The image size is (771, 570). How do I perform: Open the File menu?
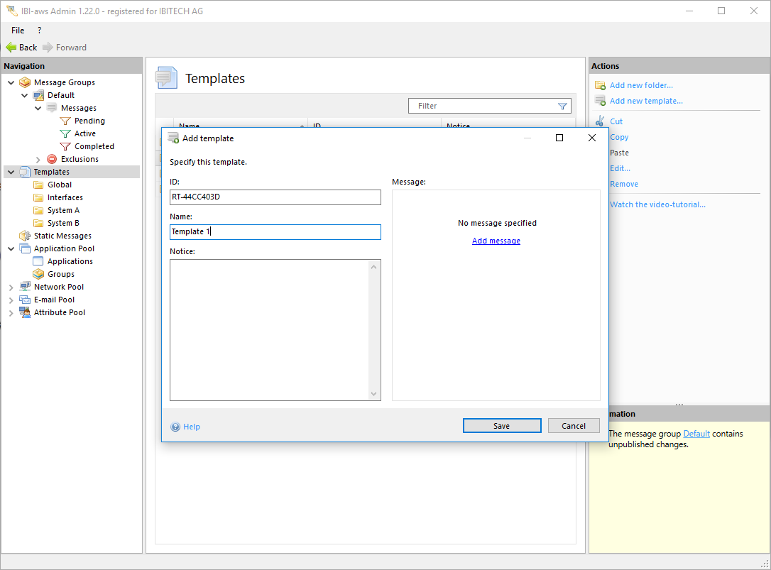click(18, 31)
